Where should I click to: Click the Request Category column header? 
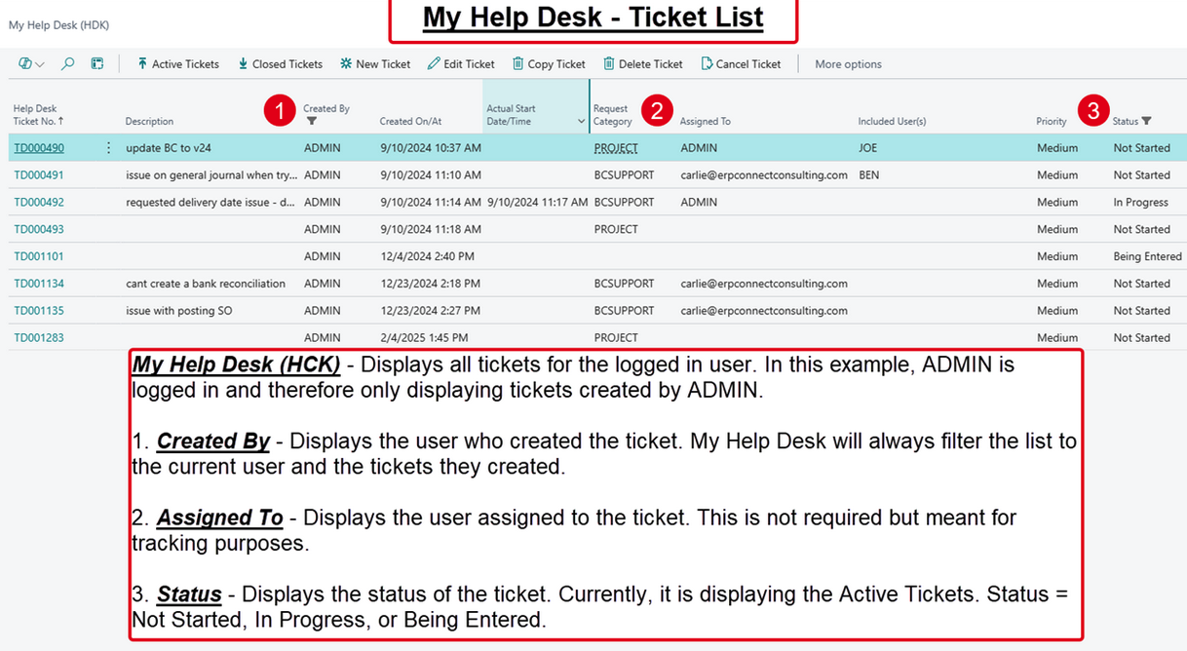click(x=613, y=115)
